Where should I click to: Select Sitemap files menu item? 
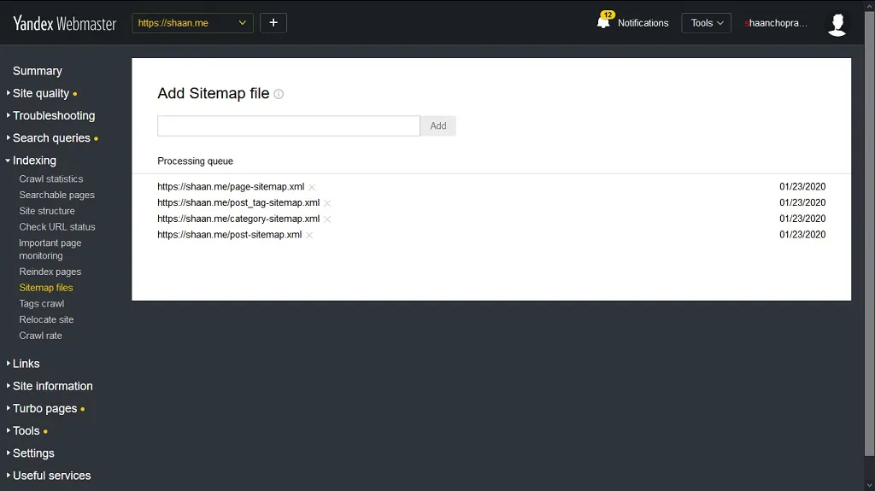pos(46,288)
